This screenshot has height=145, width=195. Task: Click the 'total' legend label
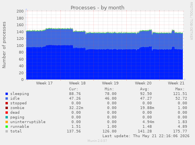coord(16,131)
